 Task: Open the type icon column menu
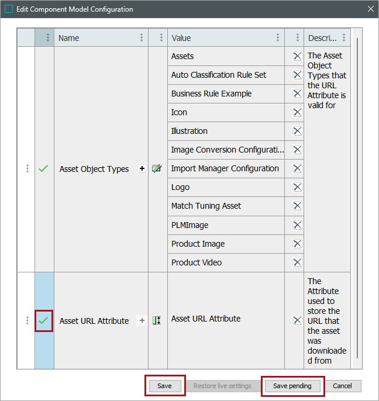click(x=161, y=37)
